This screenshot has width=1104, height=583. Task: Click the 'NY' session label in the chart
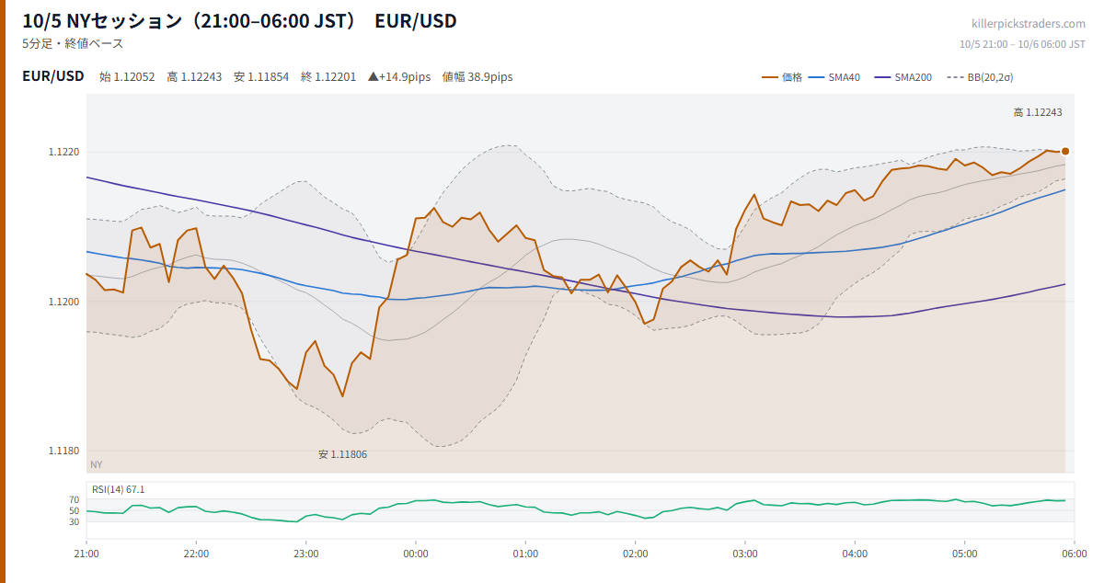pyautogui.click(x=97, y=464)
